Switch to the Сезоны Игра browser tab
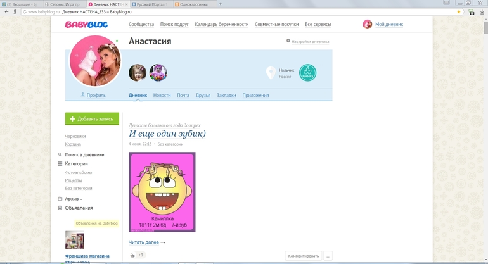Screen dimensions: 488x264 (65, 4)
